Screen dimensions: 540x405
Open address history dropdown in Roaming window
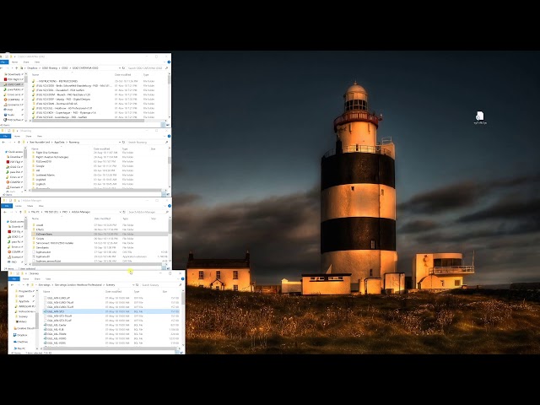coord(120,142)
